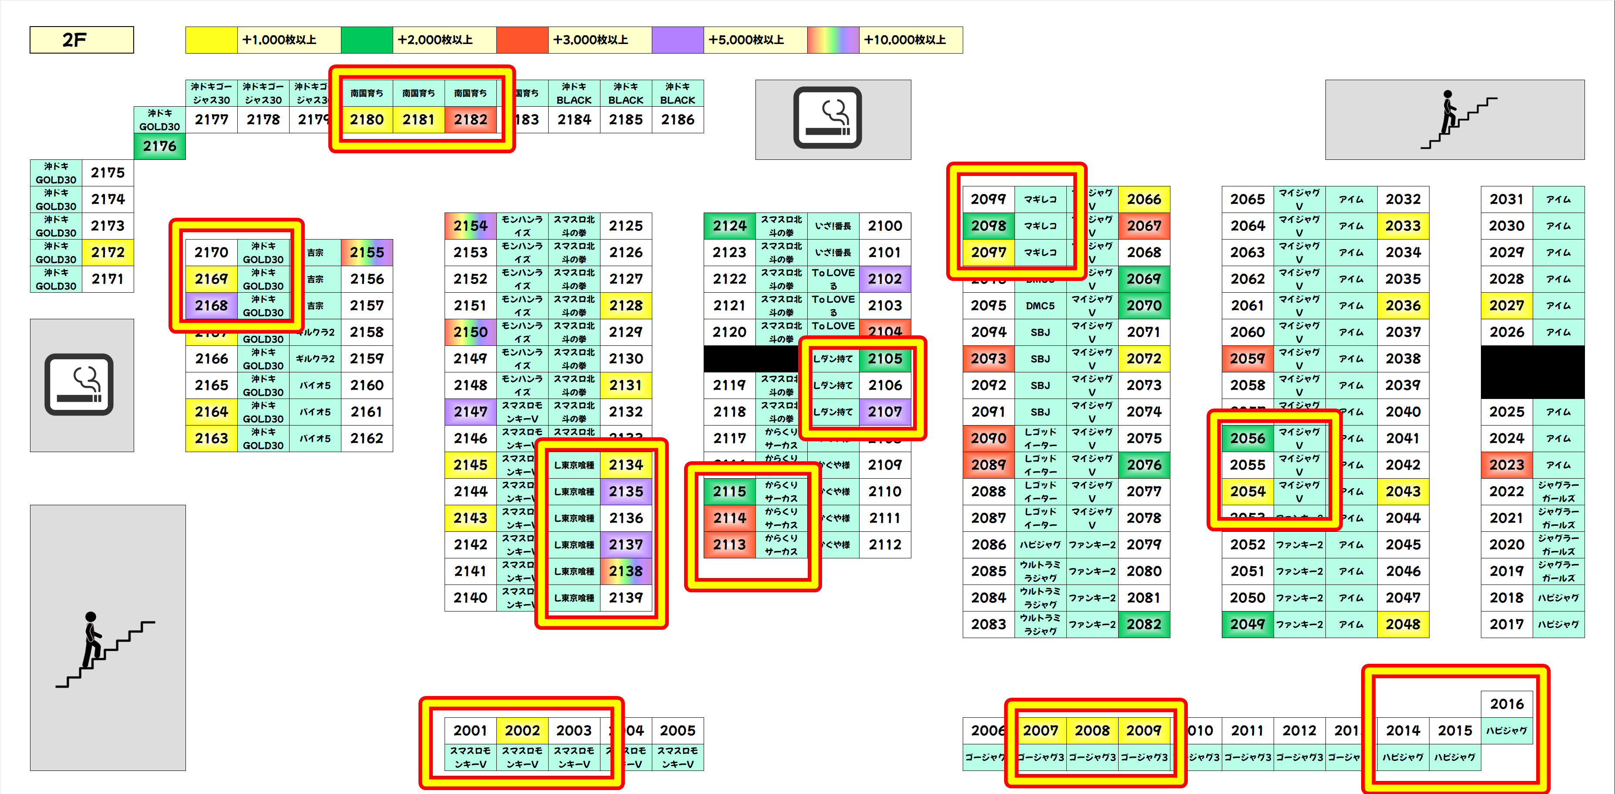Click the DMC5 label next to 2095
Screen dimensions: 1615x794
(x=1040, y=305)
